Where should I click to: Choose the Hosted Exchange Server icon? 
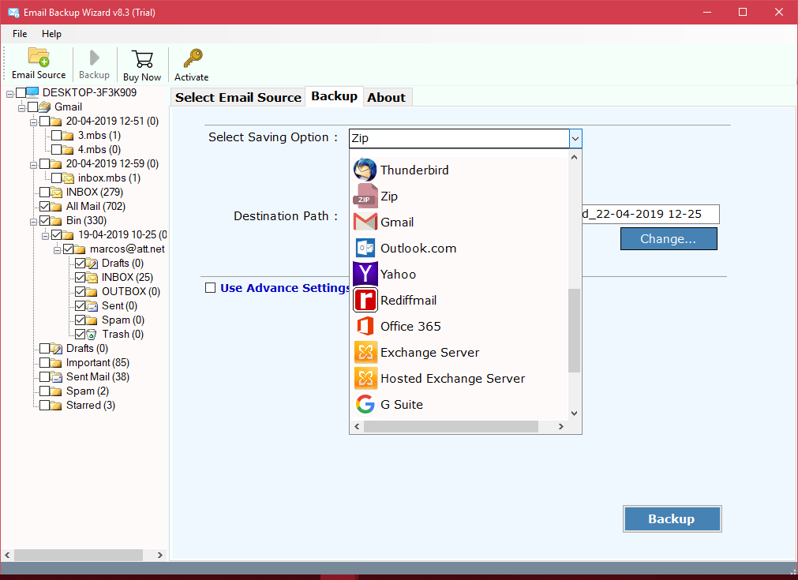point(365,378)
